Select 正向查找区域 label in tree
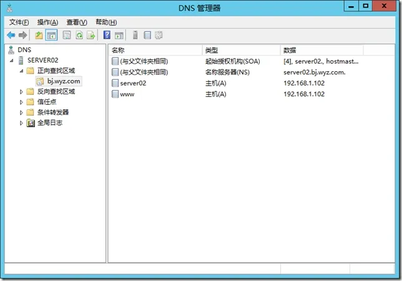This screenshot has width=402, height=281. (56, 71)
